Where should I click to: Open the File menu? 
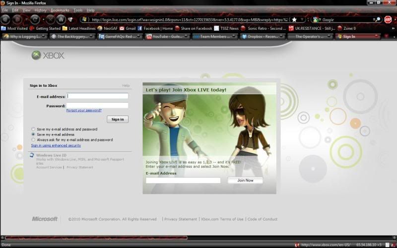(x=5, y=10)
